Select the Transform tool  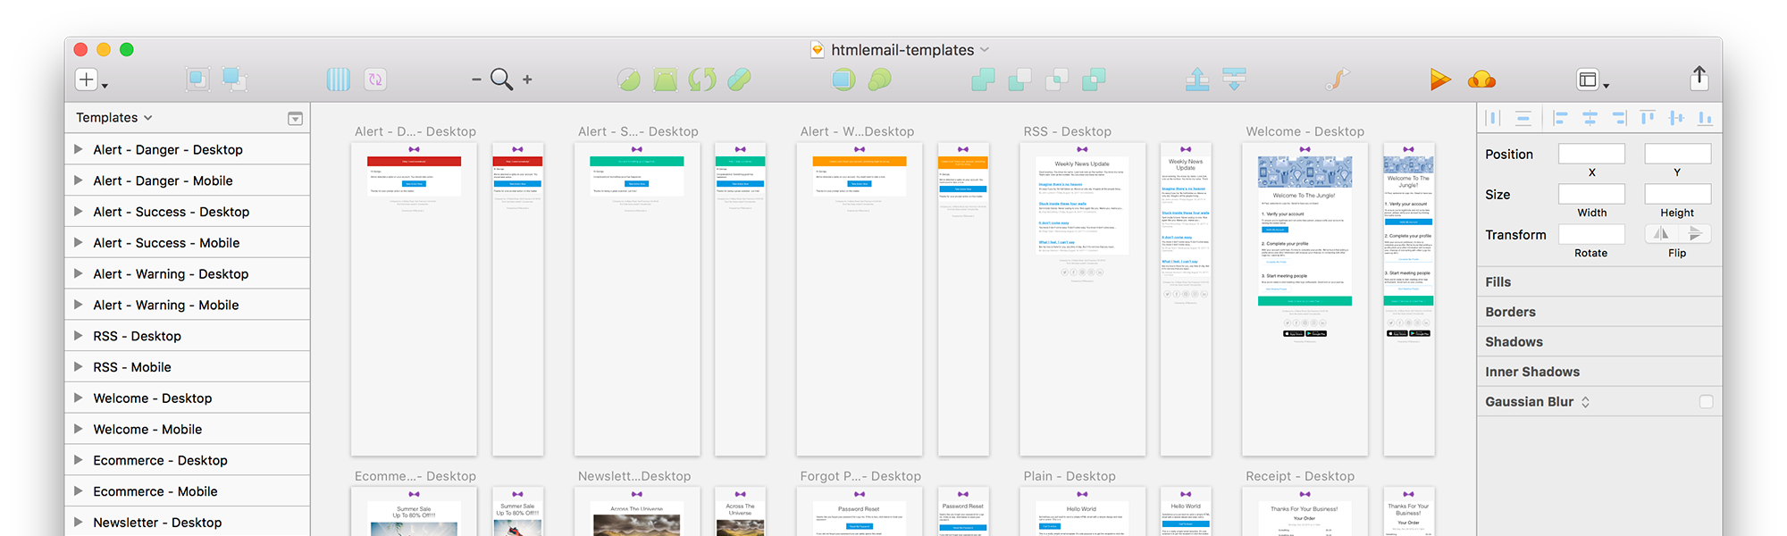pos(666,80)
